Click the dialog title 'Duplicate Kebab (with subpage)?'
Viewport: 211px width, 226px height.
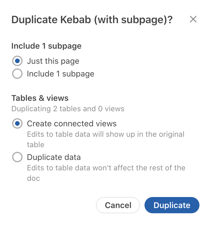92,20
